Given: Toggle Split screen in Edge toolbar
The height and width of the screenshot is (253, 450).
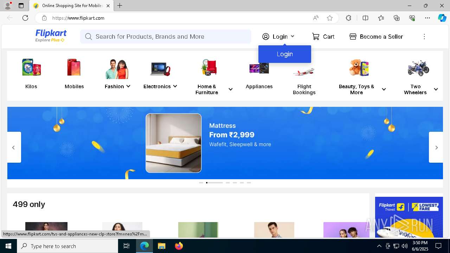Looking at the screenshot, I should click(x=365, y=18).
